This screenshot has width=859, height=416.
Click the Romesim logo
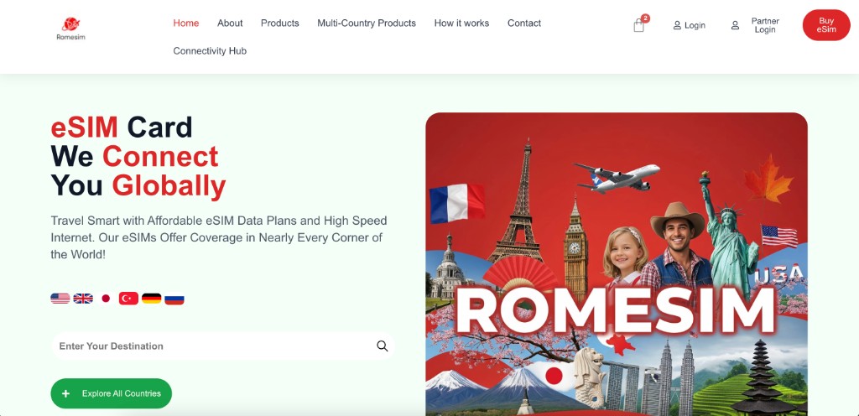[x=70, y=29]
